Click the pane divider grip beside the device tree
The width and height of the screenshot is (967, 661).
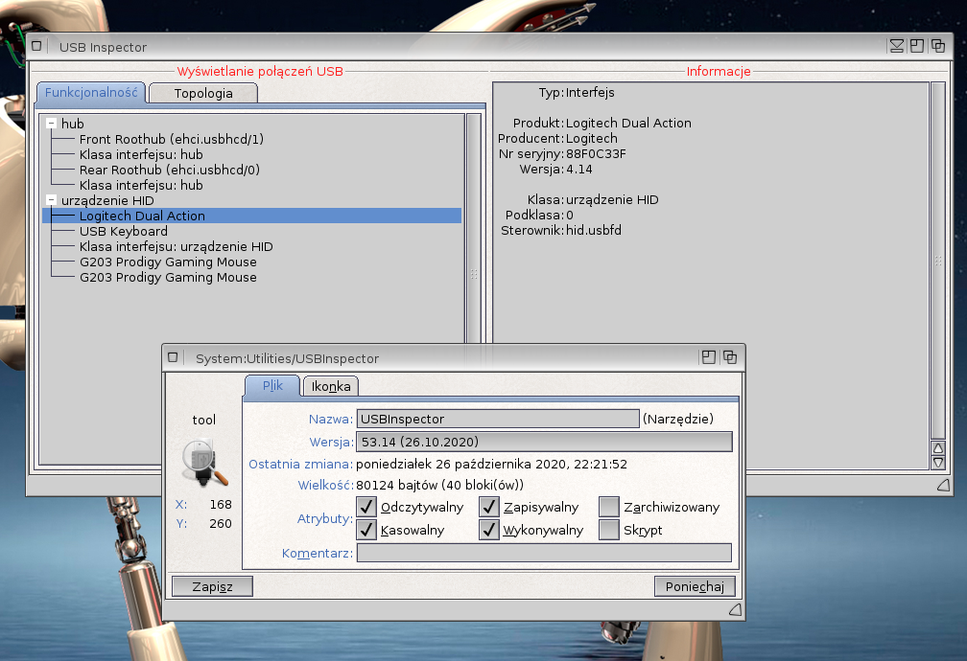click(x=474, y=274)
